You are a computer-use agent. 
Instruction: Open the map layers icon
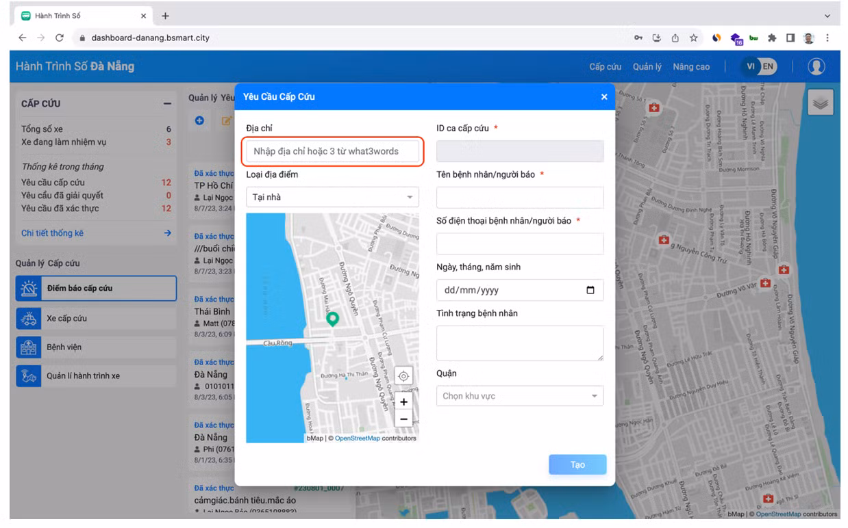coord(821,103)
